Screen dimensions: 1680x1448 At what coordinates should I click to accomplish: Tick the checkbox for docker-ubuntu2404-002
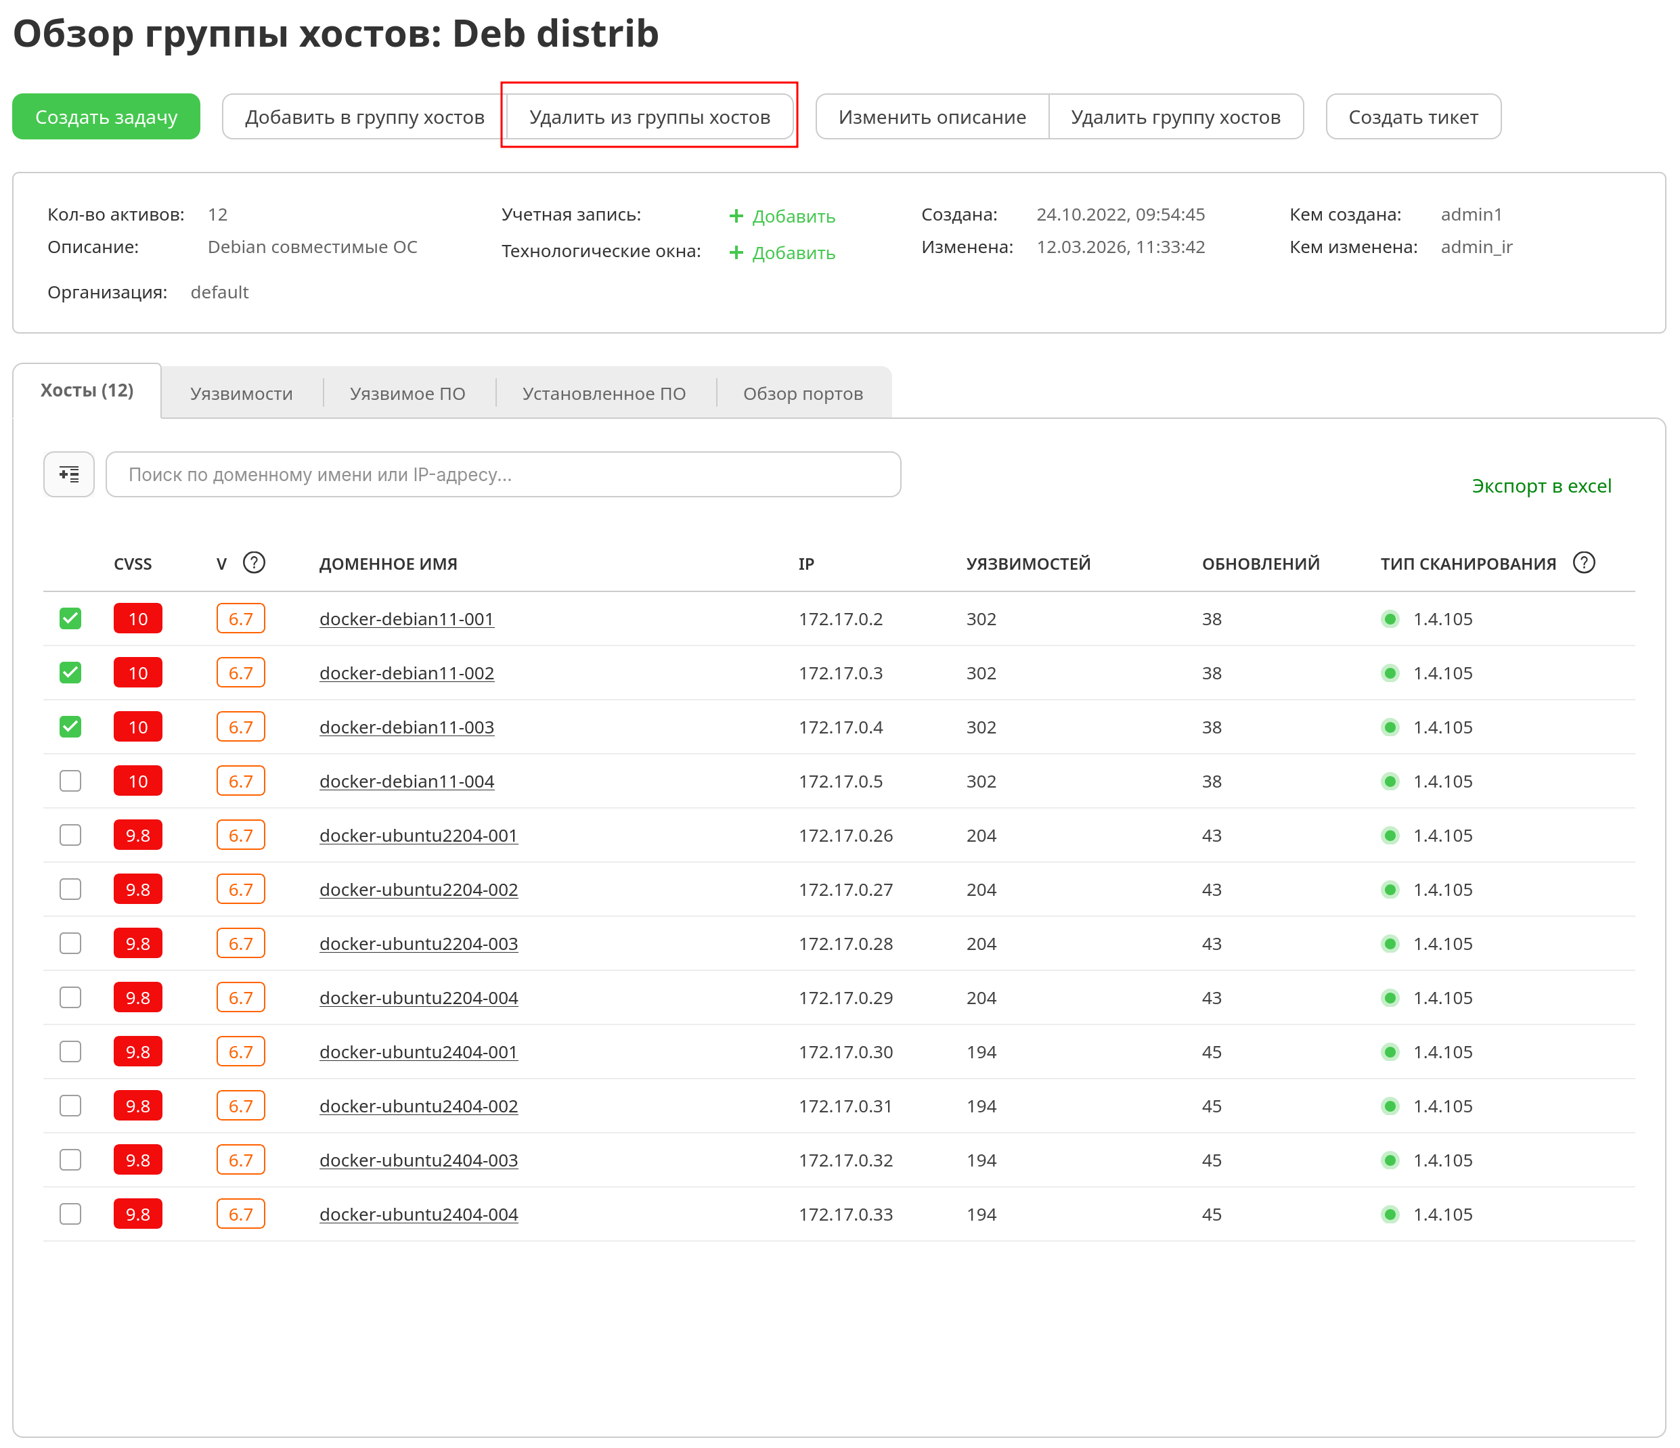[70, 1106]
